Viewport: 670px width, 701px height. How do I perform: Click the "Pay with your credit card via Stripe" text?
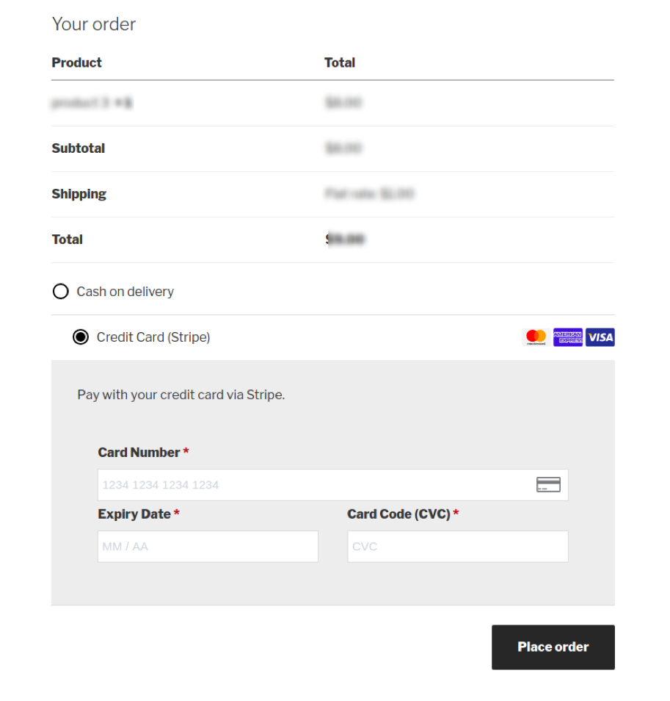[x=181, y=395]
